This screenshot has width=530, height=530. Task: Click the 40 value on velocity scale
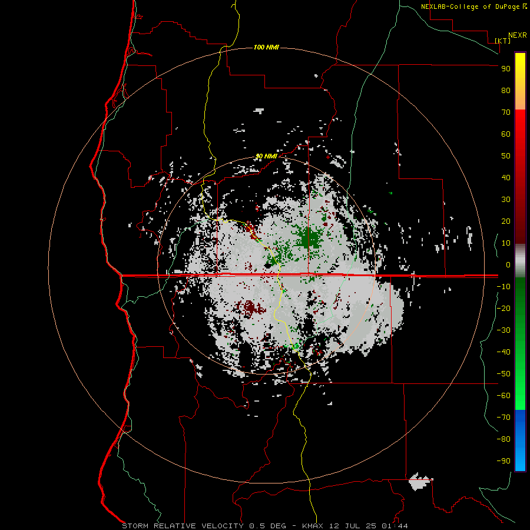[506, 178]
